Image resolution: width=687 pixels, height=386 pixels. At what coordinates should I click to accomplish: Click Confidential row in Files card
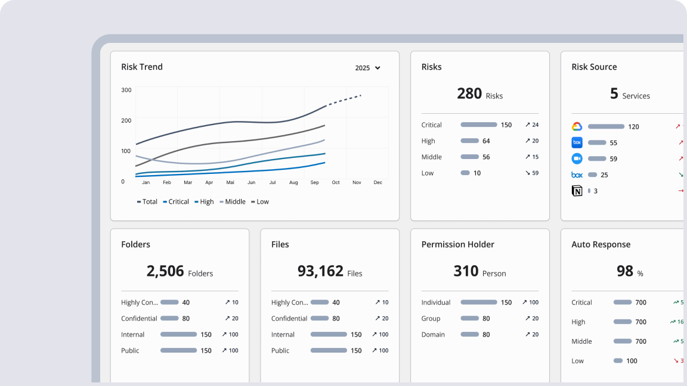point(330,319)
